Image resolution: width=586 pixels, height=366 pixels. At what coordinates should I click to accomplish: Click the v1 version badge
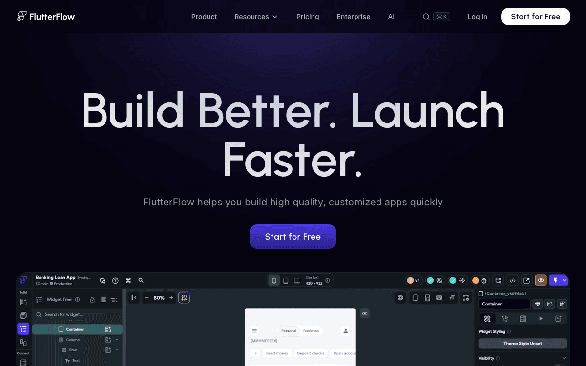tap(414, 280)
